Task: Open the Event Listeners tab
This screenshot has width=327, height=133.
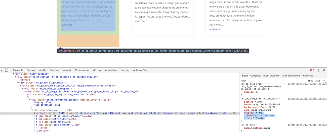Action: [271, 76]
